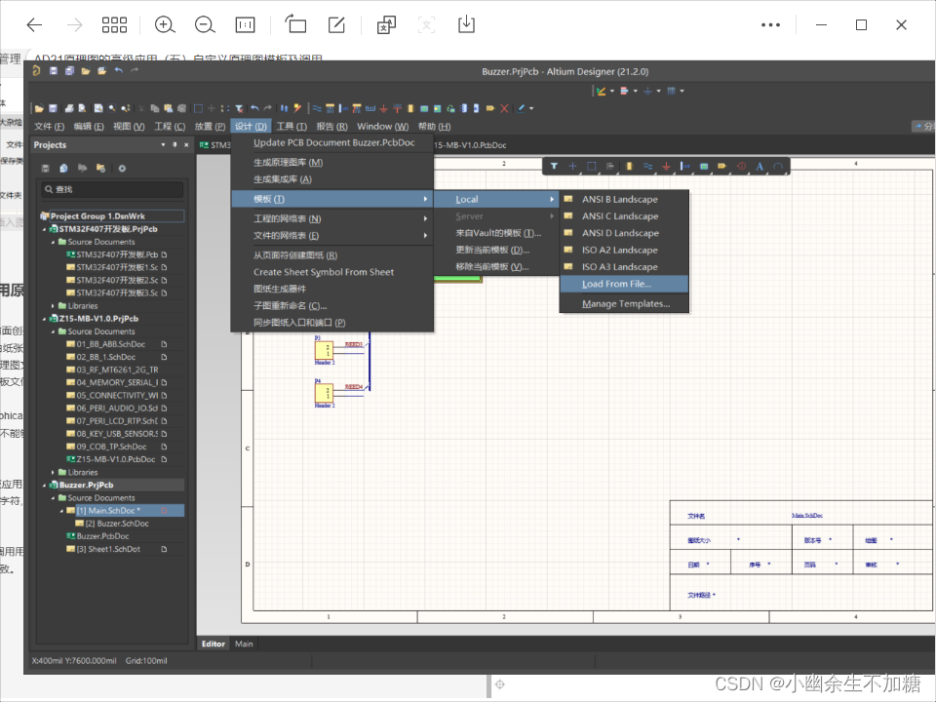This screenshot has width=936, height=702.
Task: Click the viewer rotate image icon
Action: pos(295,24)
